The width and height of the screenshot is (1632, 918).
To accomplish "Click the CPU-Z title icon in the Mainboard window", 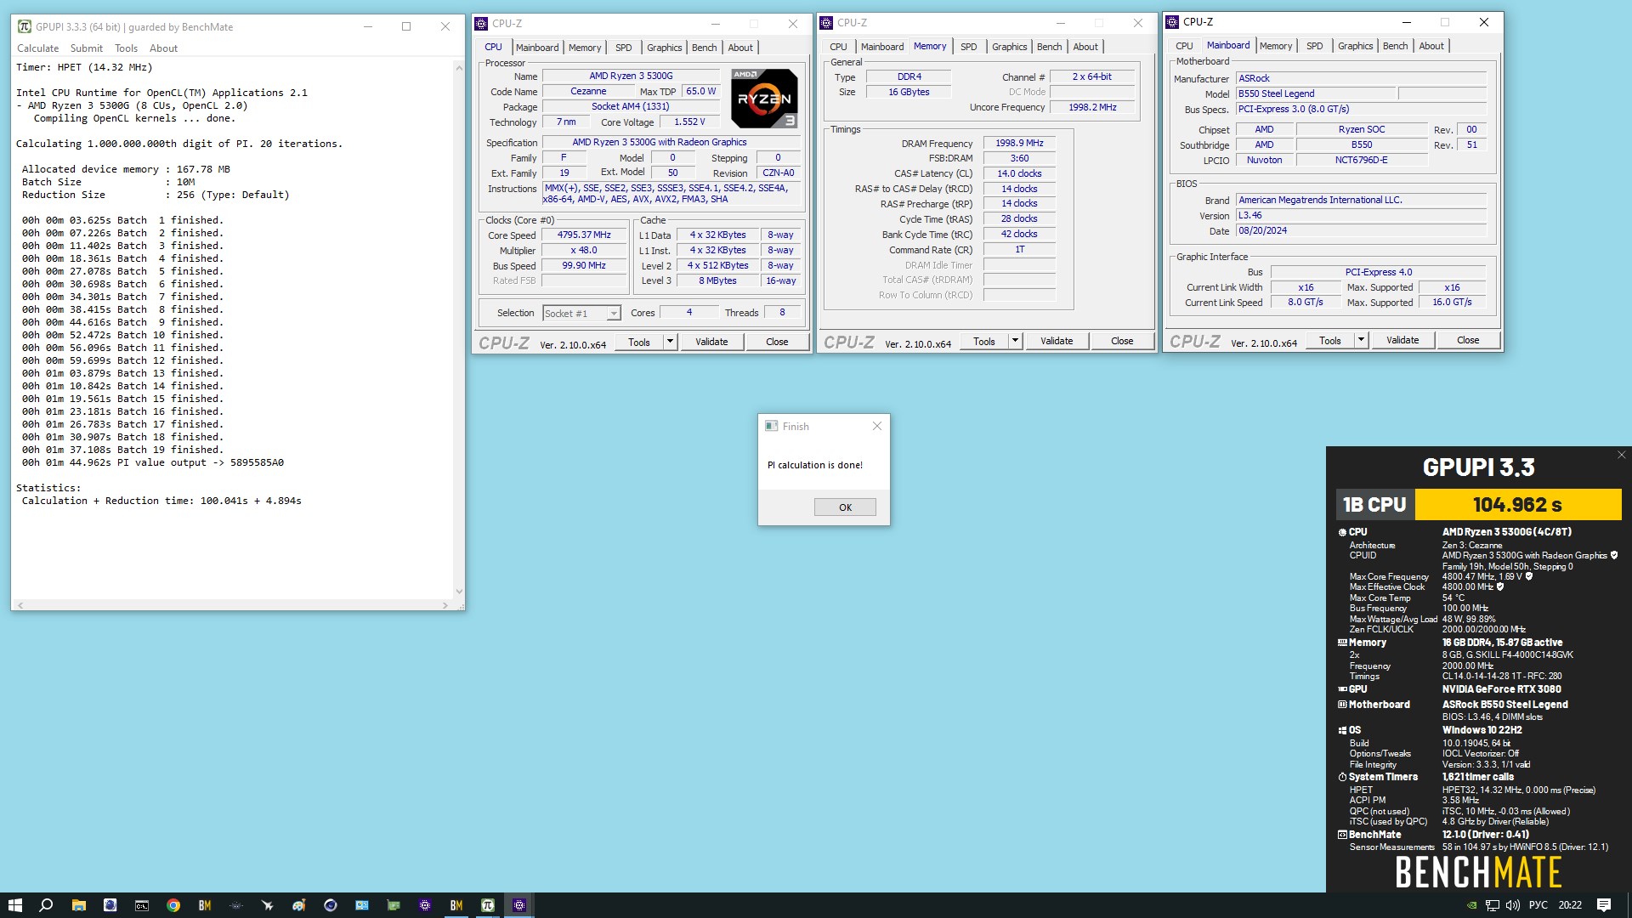I will (1172, 22).
